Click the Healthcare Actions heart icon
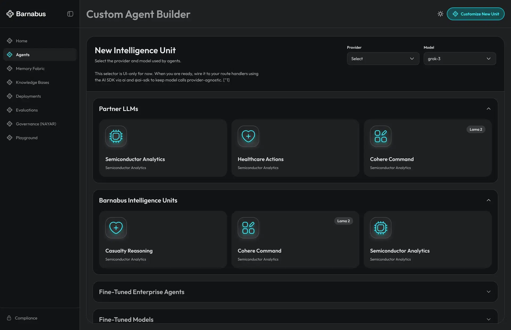The image size is (511, 330). 248,136
